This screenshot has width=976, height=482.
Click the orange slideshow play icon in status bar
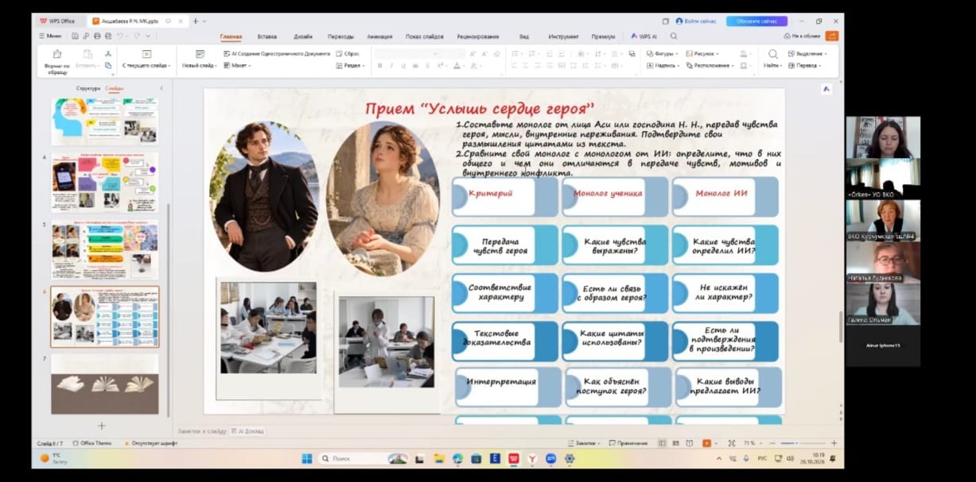(706, 442)
